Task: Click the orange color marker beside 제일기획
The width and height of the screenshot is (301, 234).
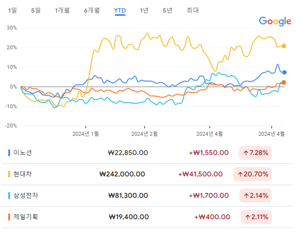Action: tap(9, 217)
